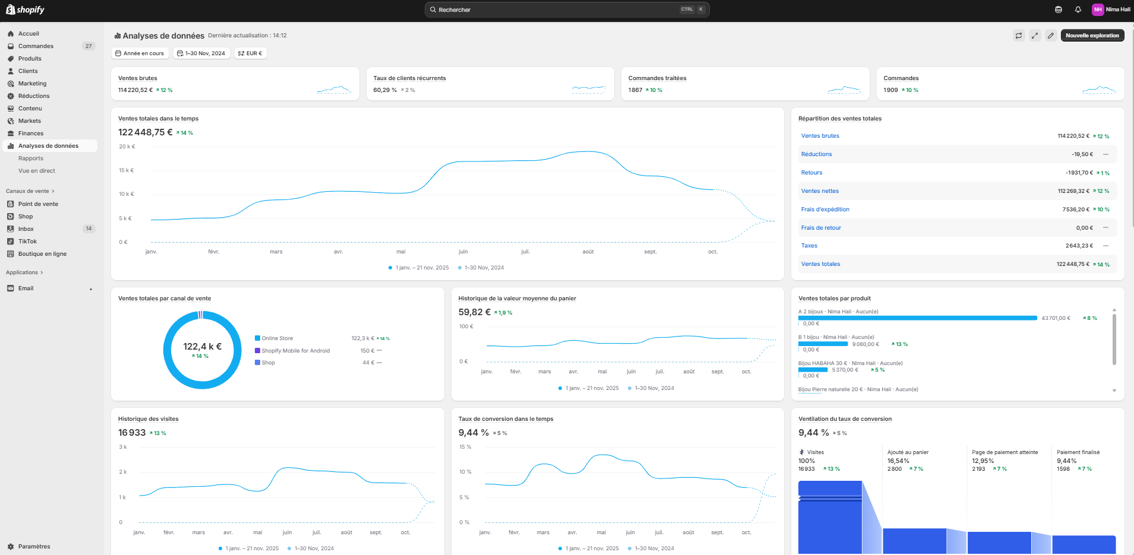Open the Année en cours date dropdown

tap(140, 53)
